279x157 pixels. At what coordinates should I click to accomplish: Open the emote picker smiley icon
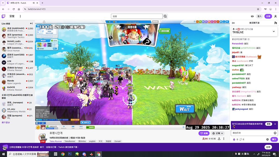tap(275, 133)
